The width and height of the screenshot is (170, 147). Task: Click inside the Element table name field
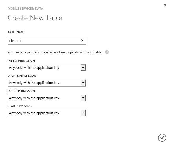43,41
